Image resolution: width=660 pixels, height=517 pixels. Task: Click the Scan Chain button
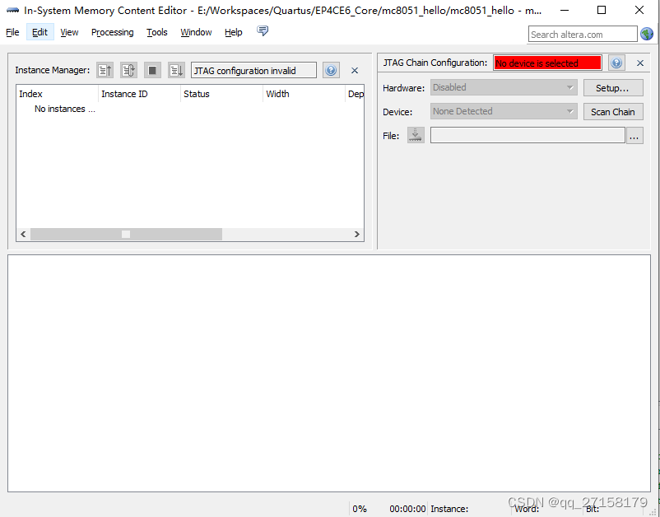(x=613, y=112)
